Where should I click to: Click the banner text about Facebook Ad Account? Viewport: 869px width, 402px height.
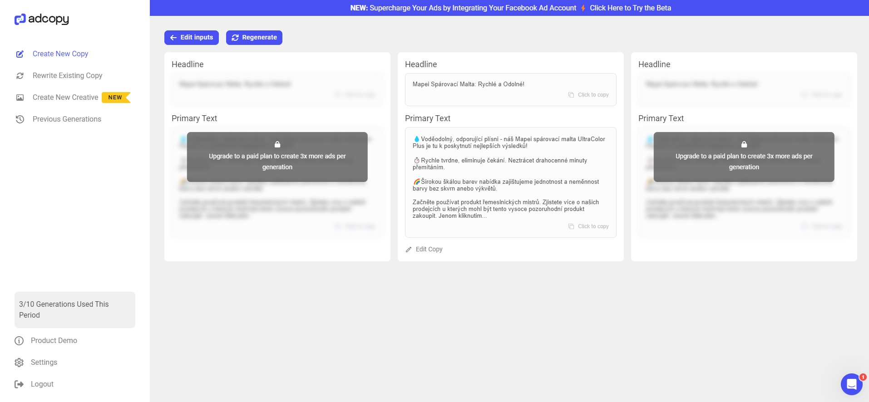pyautogui.click(x=463, y=8)
